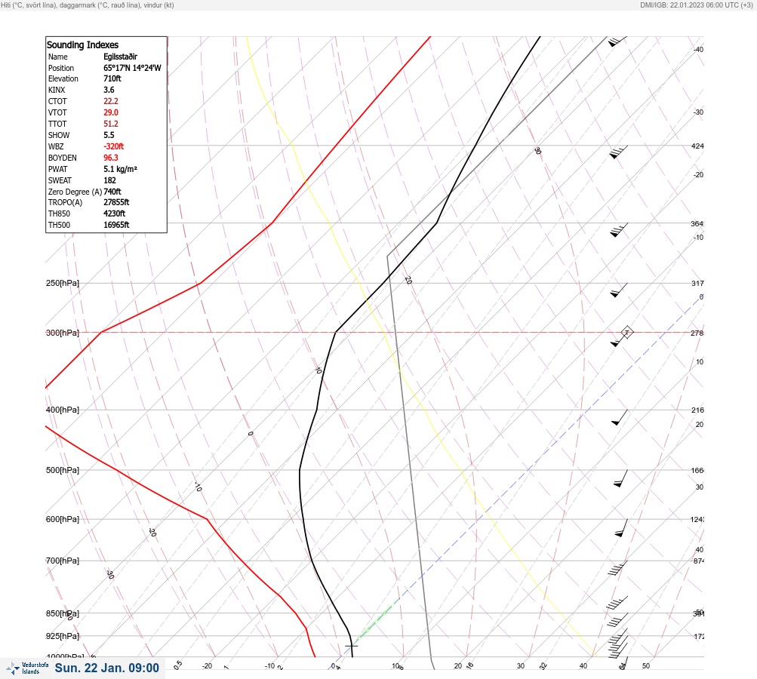This screenshot has height=679, width=757.
Task: Click the TH850 value 4230ft
Action: (115, 214)
